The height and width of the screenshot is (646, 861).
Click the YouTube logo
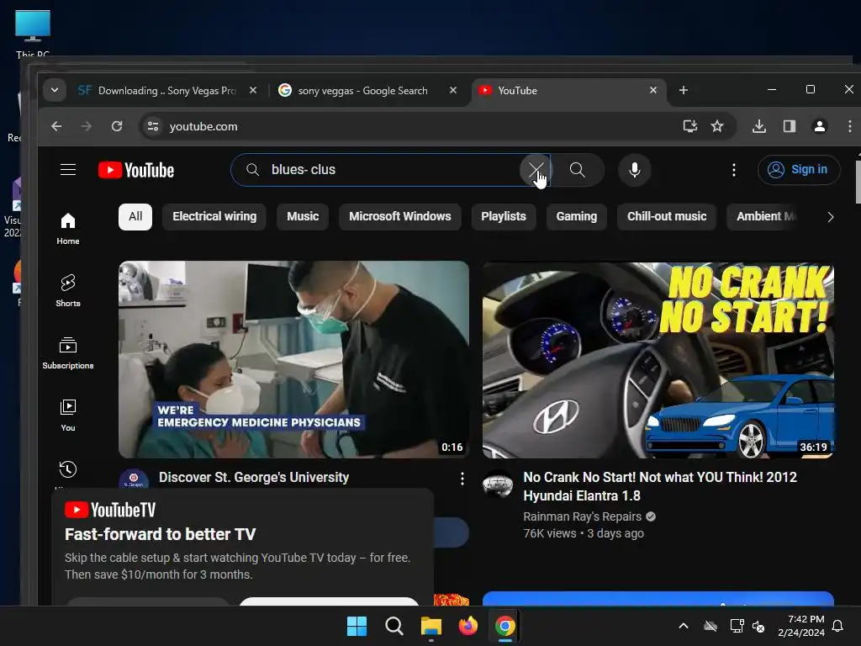pyautogui.click(x=136, y=170)
